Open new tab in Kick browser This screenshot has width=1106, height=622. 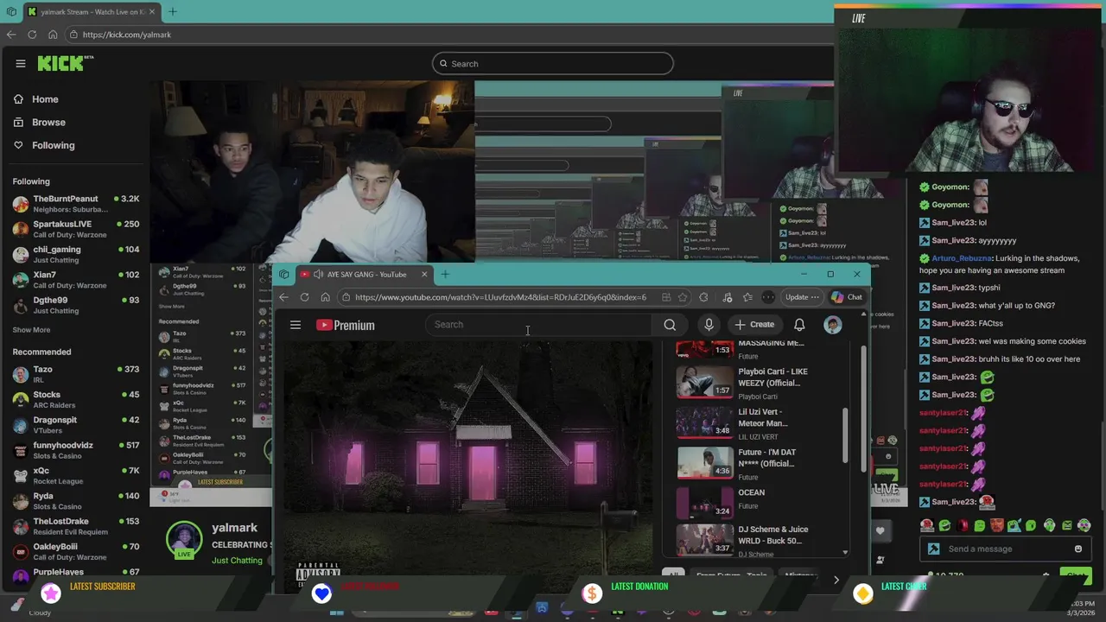(x=173, y=11)
